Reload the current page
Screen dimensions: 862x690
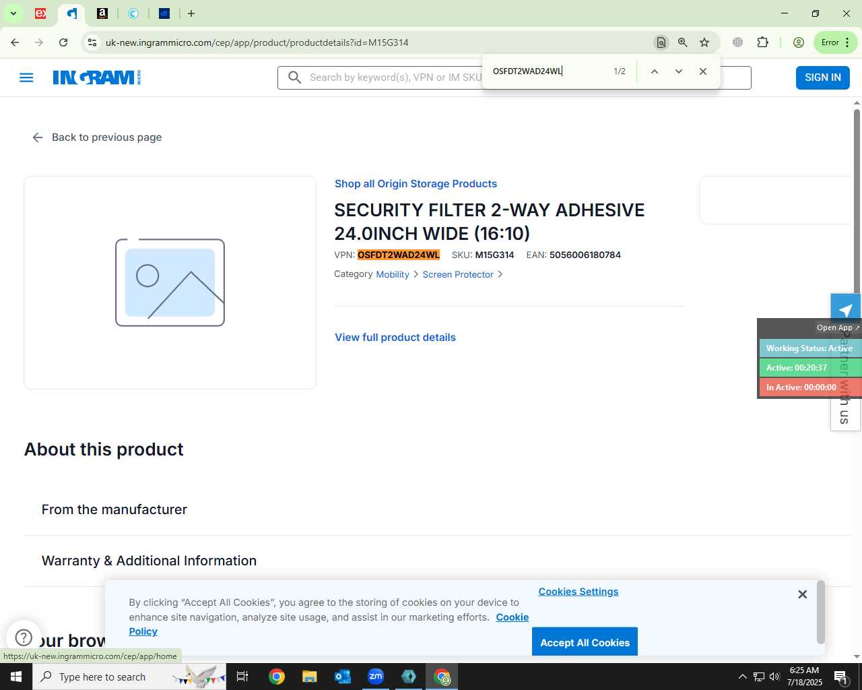click(63, 42)
